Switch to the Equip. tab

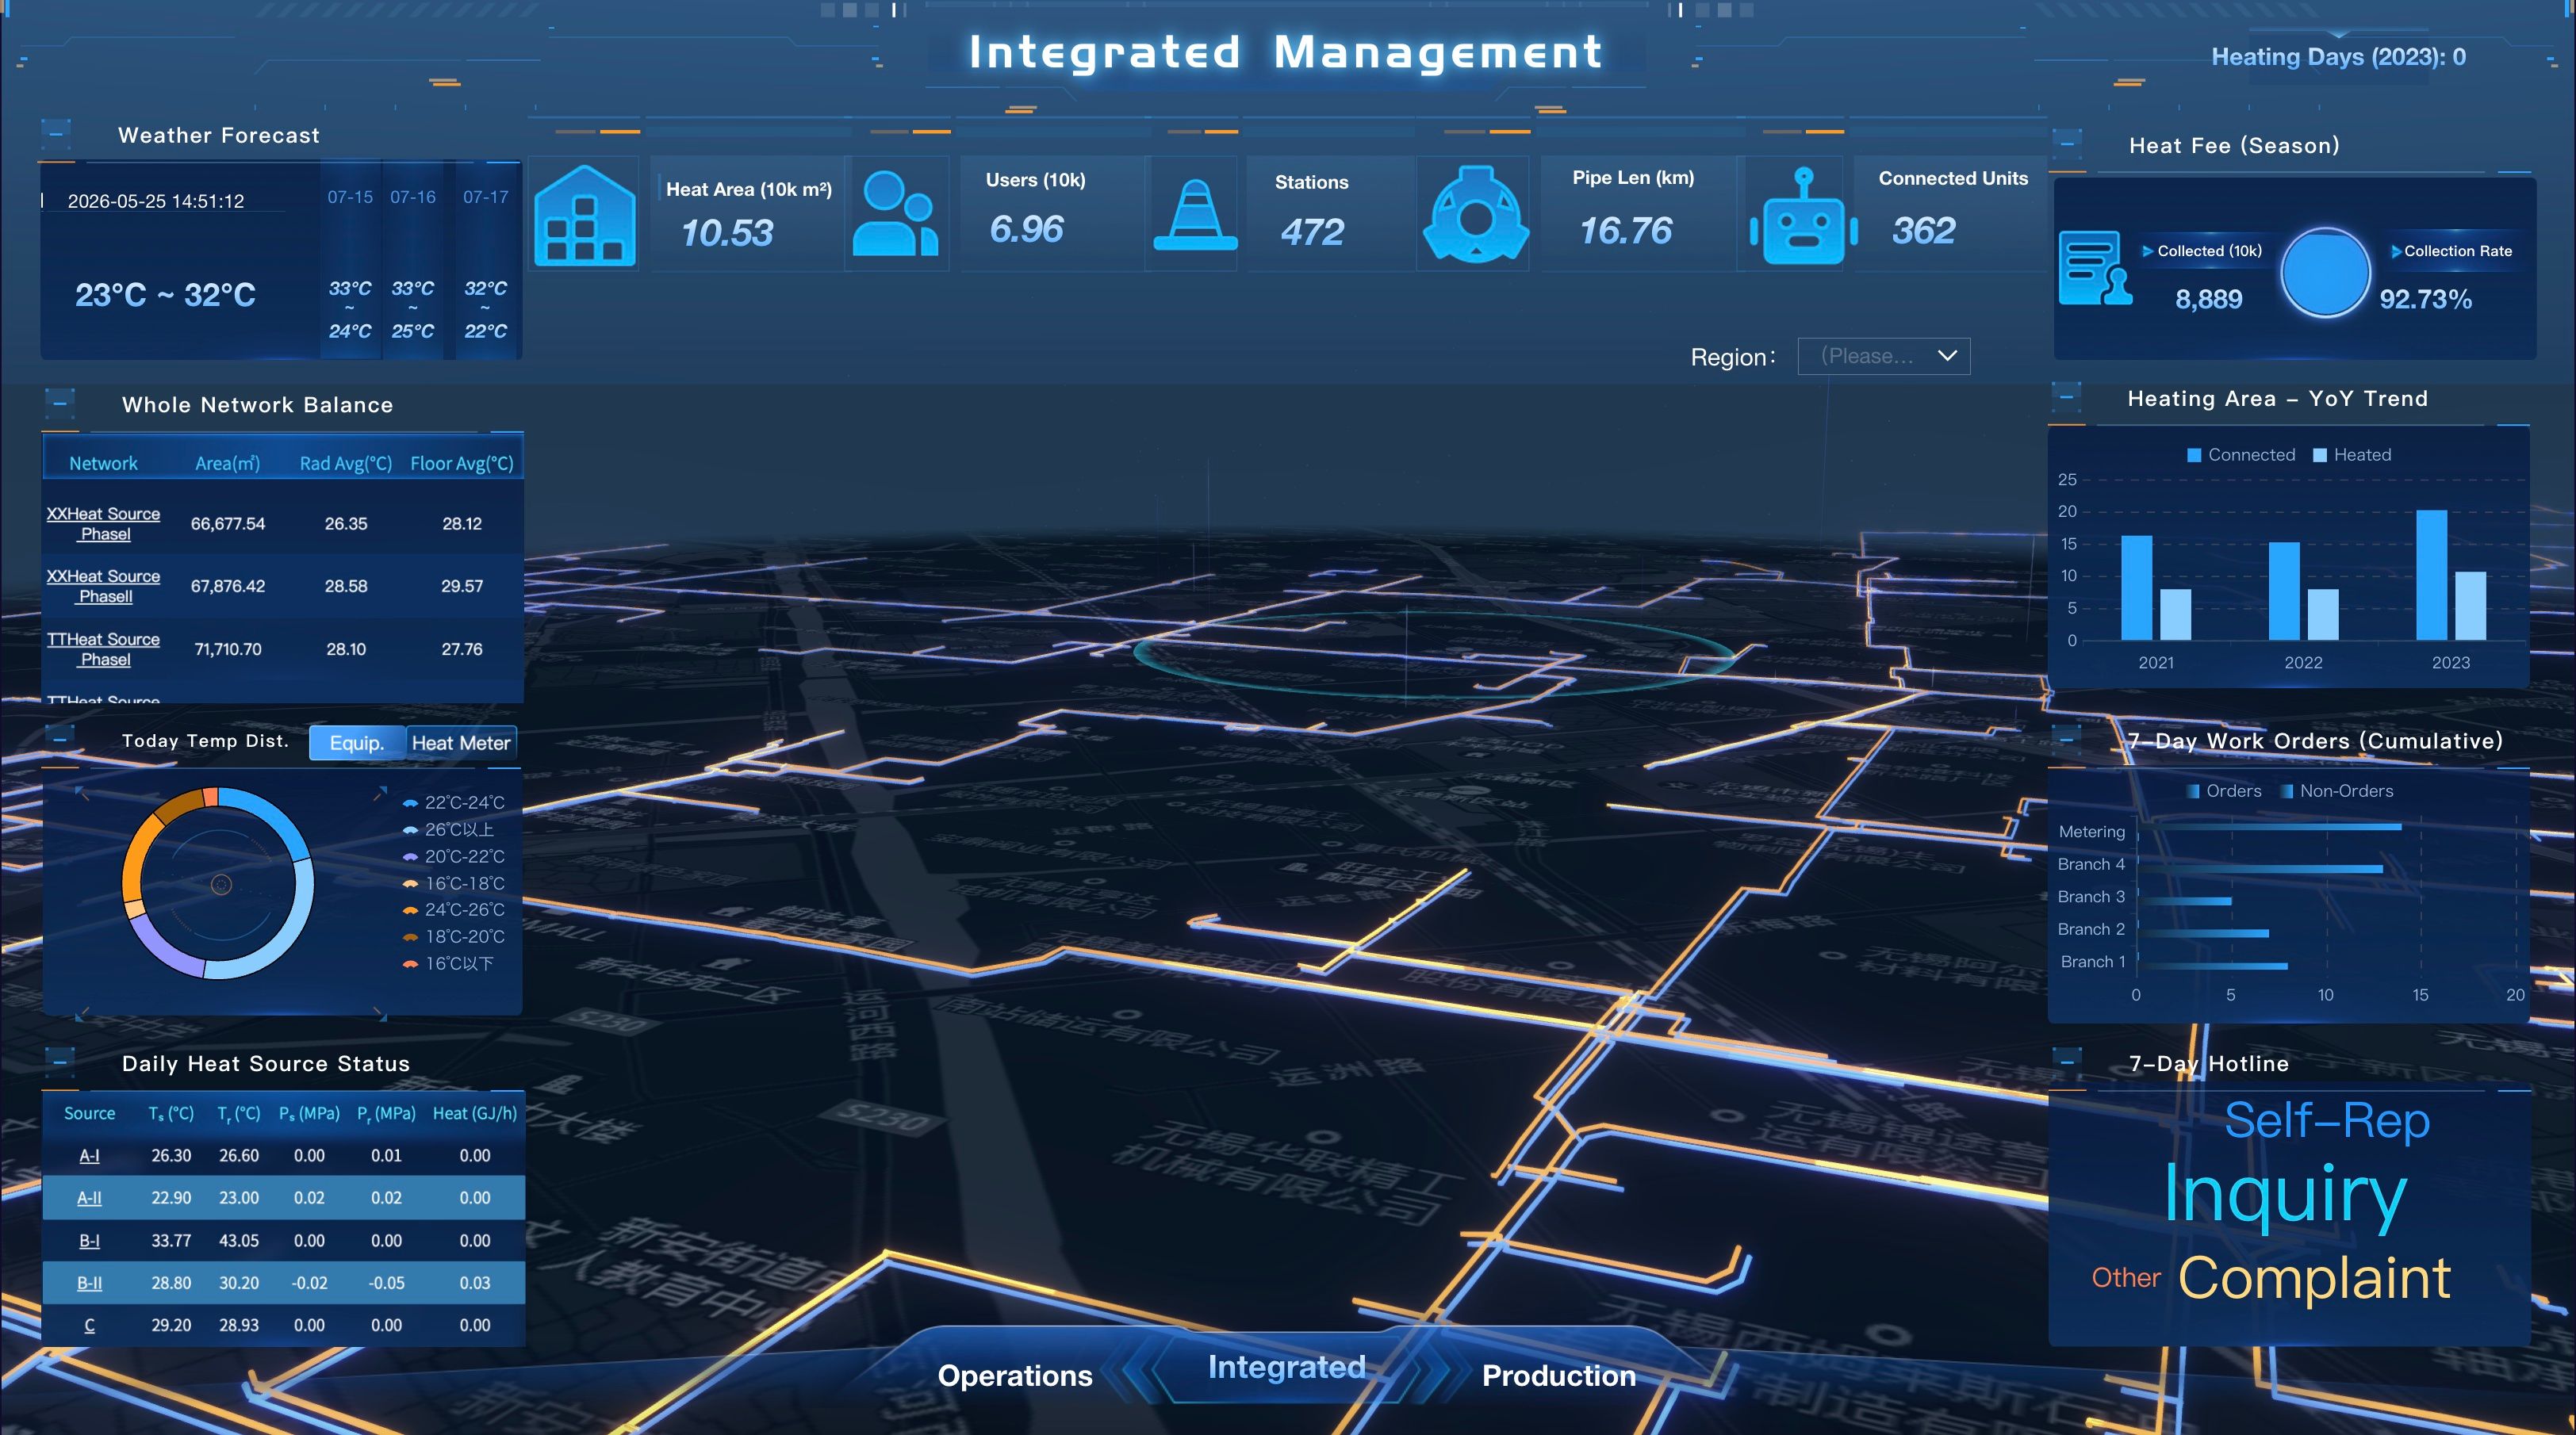tap(357, 743)
